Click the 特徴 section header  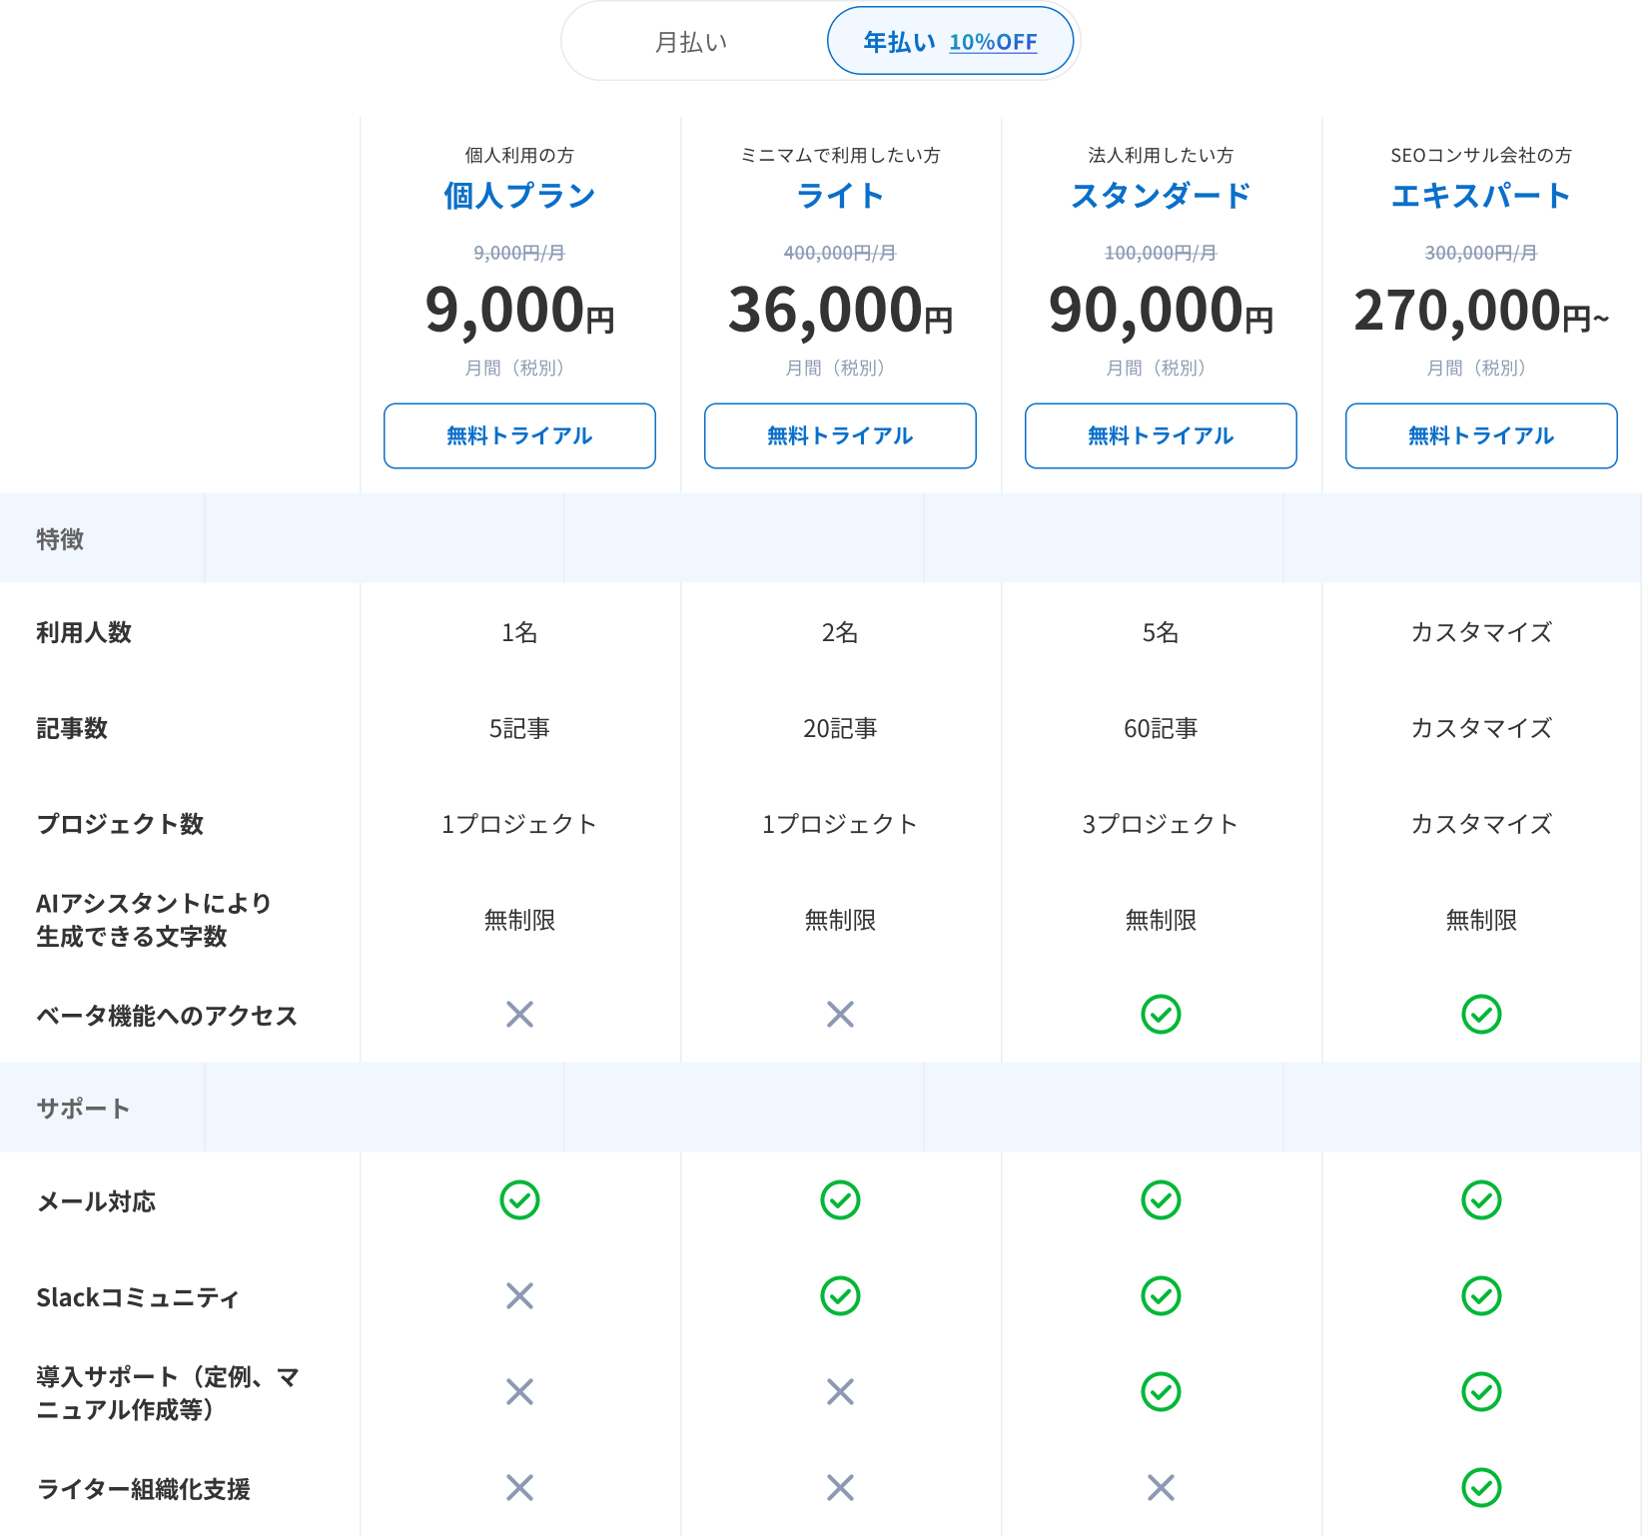pyautogui.click(x=60, y=539)
